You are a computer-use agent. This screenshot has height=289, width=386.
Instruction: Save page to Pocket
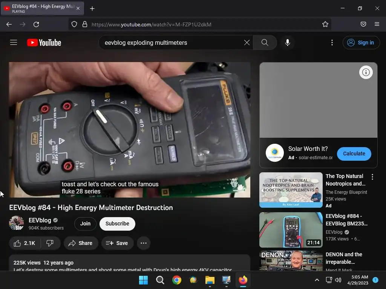click(x=363, y=24)
